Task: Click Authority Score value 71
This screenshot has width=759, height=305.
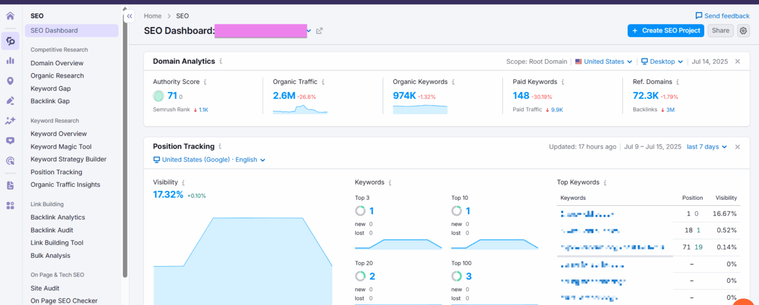Action: point(172,95)
